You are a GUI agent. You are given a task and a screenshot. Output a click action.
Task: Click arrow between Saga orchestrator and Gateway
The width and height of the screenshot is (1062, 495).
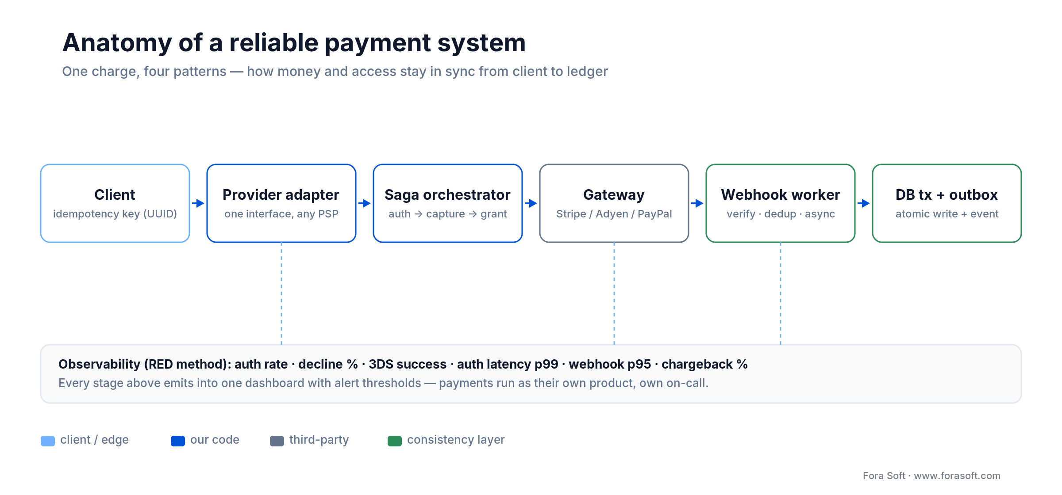[x=531, y=203]
